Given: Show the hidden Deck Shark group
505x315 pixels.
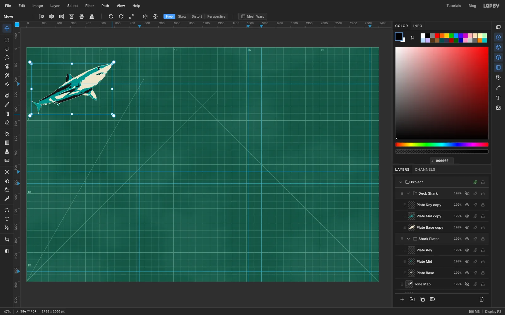Looking at the screenshot, I should point(467,193).
